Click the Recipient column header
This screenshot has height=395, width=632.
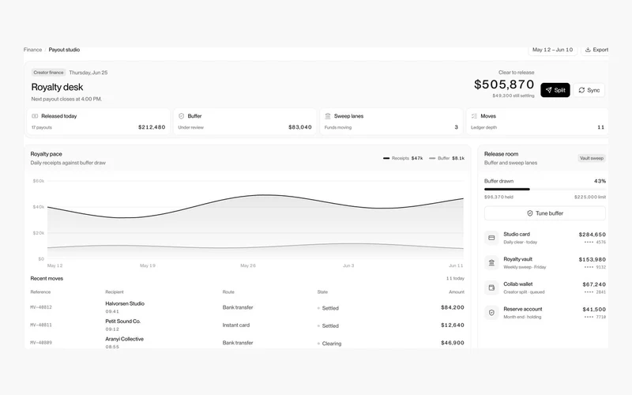(115, 292)
